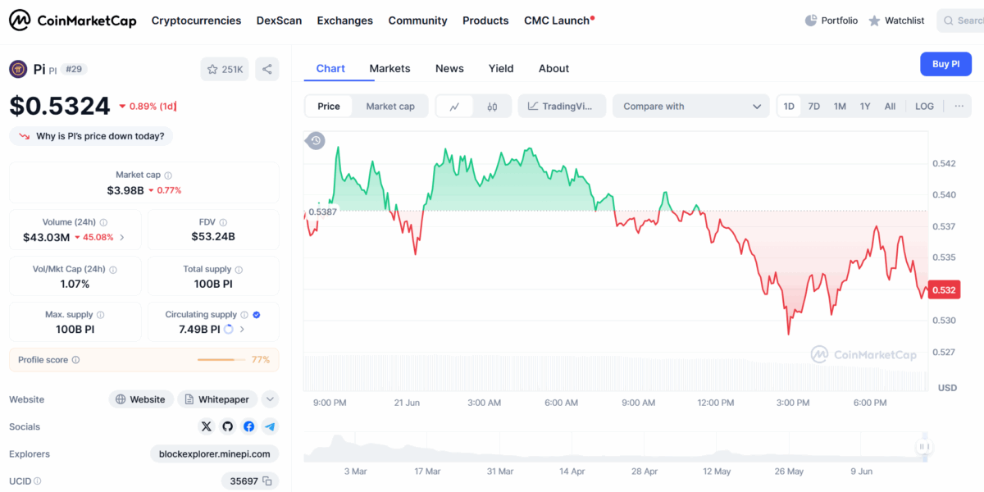Open Pi's Facebook page

[x=248, y=426]
